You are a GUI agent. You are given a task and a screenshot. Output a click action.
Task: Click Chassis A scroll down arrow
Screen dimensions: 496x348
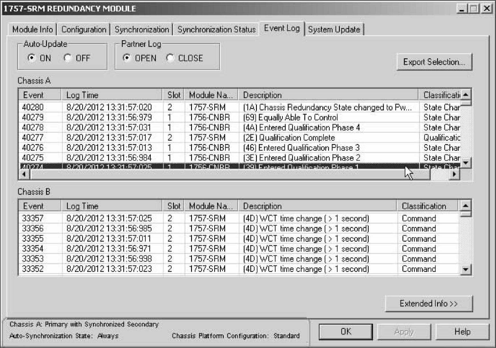coord(466,163)
